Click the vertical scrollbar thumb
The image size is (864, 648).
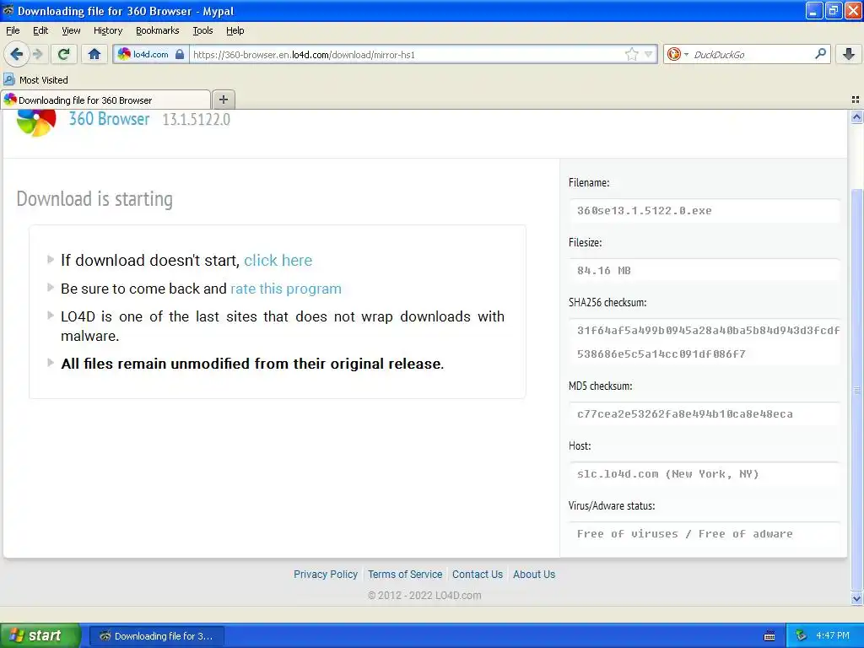856,390
